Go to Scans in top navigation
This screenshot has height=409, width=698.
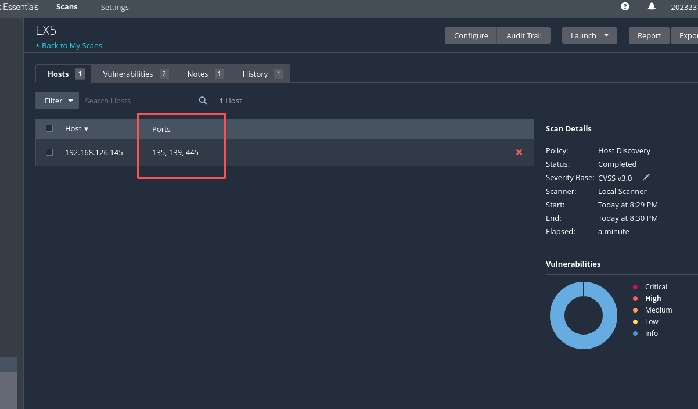click(67, 7)
